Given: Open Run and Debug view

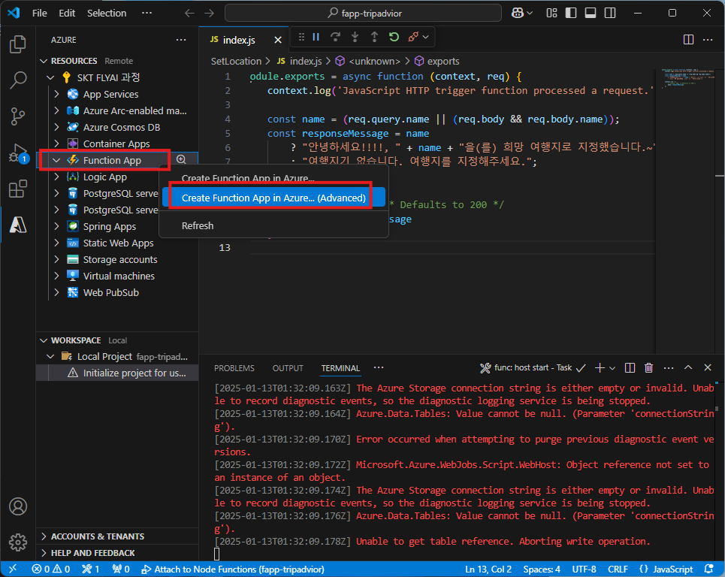Looking at the screenshot, I should 17,153.
